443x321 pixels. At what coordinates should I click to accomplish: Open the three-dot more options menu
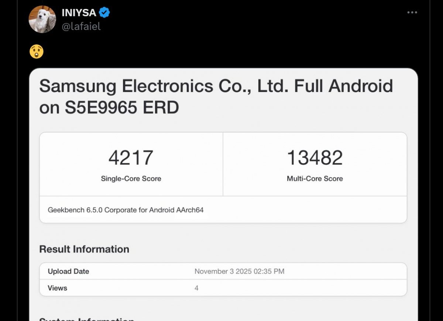(x=412, y=13)
